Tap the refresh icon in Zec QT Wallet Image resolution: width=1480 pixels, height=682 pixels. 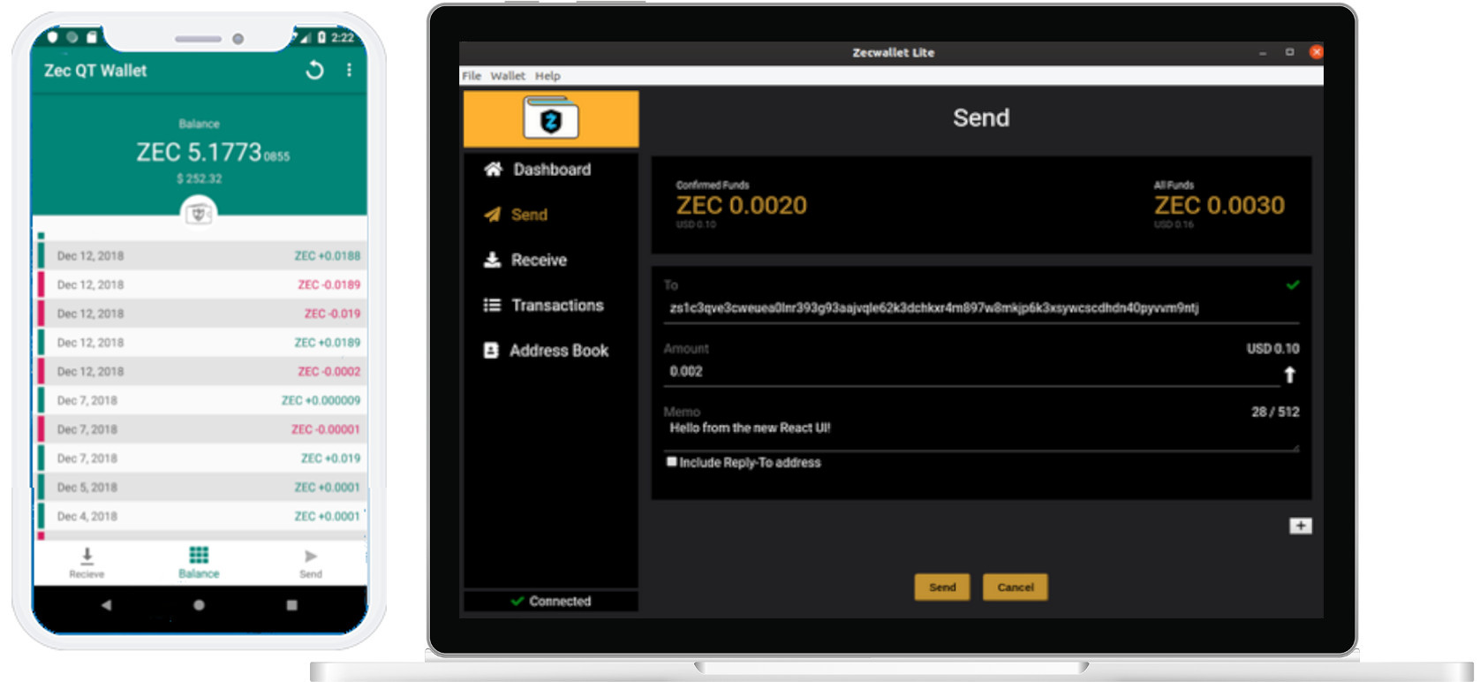coord(314,71)
